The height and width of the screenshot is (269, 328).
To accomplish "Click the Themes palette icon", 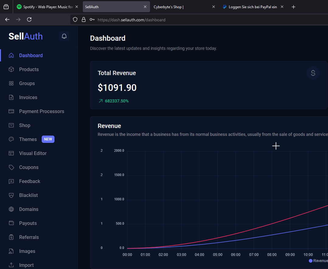I will tap(11, 139).
